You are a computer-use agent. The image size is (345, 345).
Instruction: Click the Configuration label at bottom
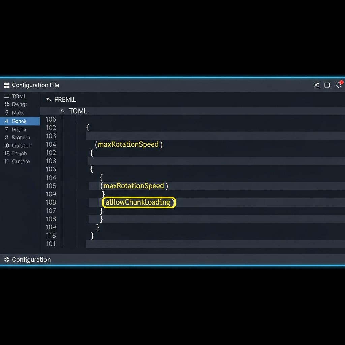pyautogui.click(x=31, y=260)
